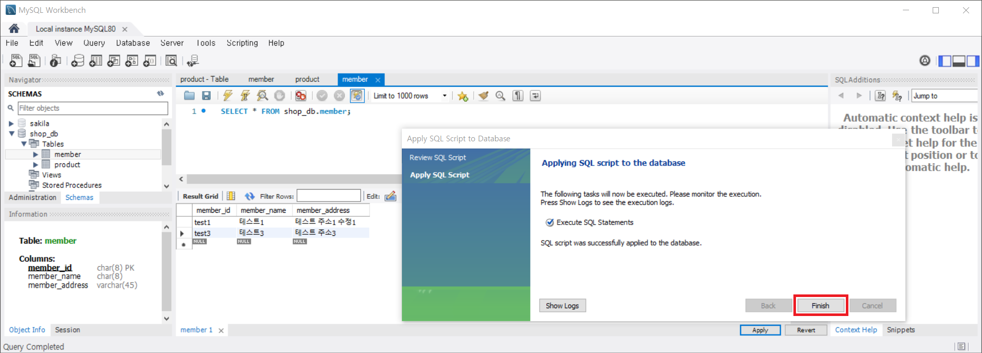Viewport: 982px width, 353px height.
Task: Open the Workbench preferences gear icon
Action: [925, 61]
